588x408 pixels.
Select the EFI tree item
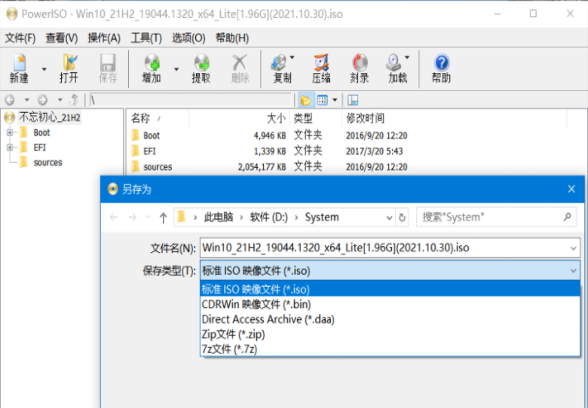click(x=40, y=148)
